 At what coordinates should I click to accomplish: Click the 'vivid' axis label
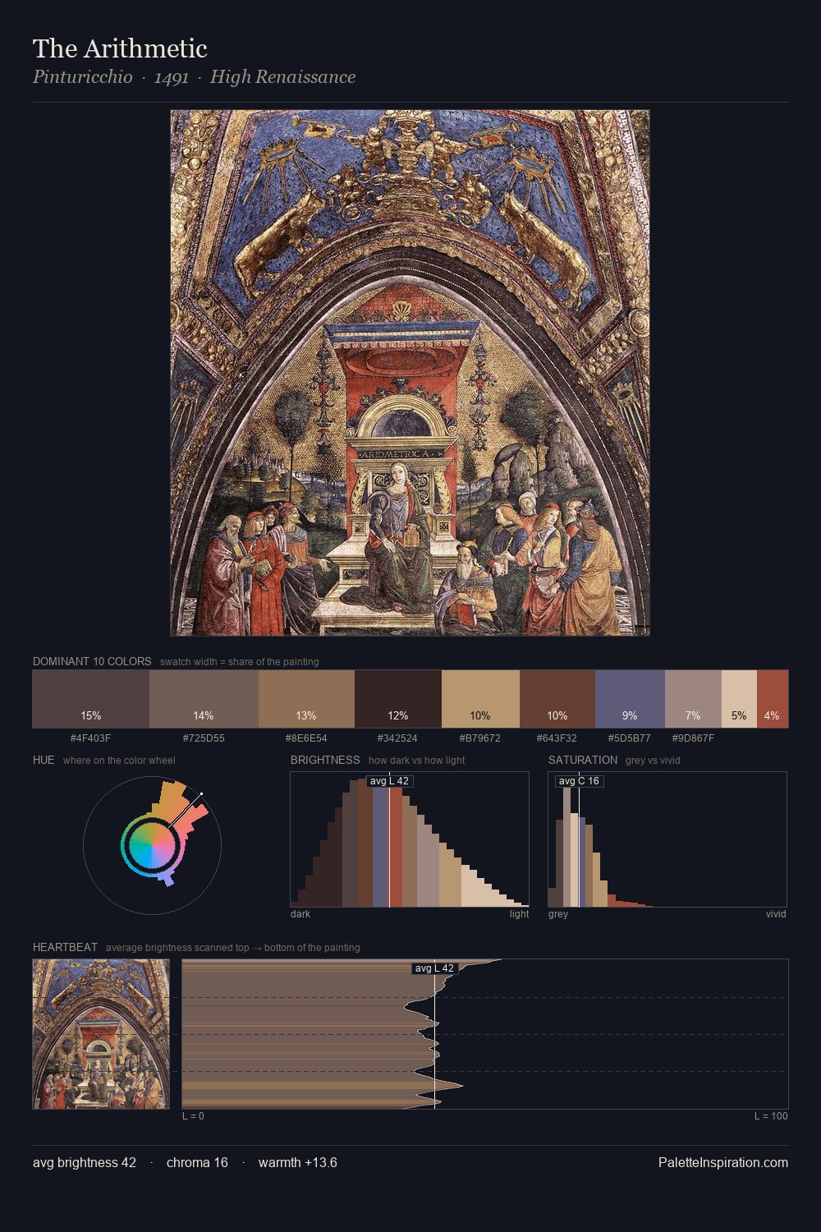click(x=776, y=913)
